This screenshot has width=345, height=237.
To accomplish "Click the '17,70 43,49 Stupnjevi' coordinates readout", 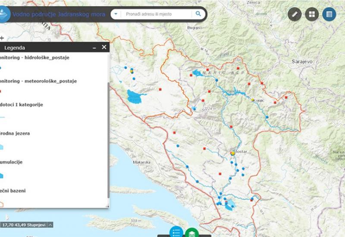I will (24, 225).
